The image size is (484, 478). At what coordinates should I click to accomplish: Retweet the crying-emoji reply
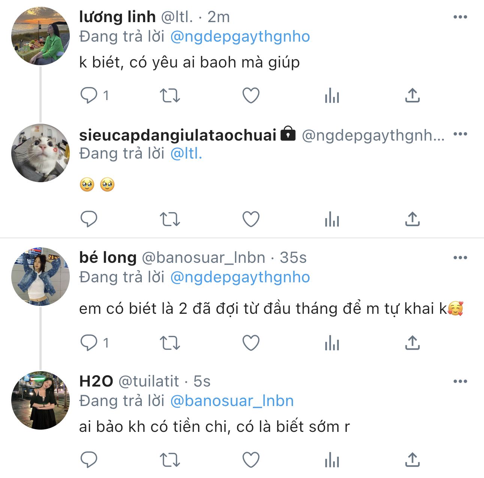pyautogui.click(x=170, y=219)
